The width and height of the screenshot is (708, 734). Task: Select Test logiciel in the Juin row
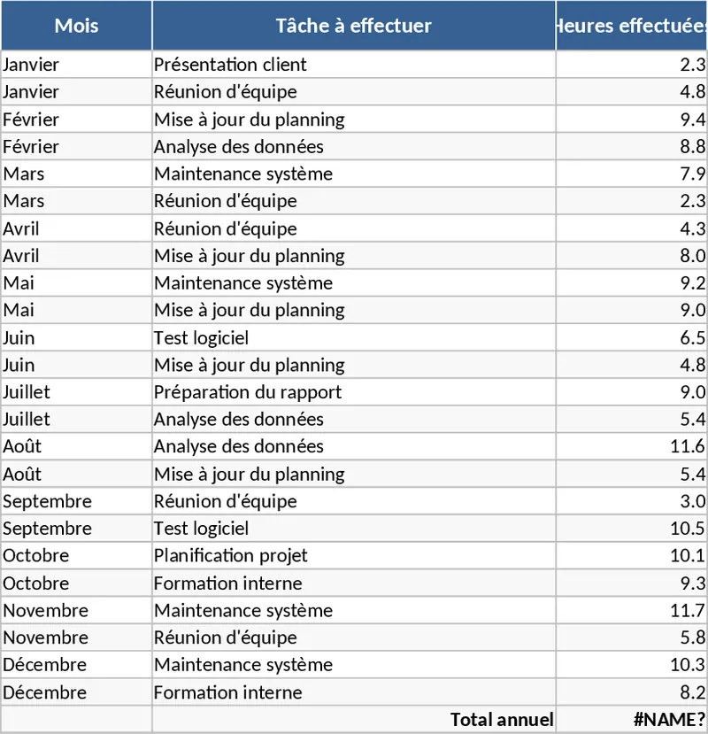tap(353, 337)
